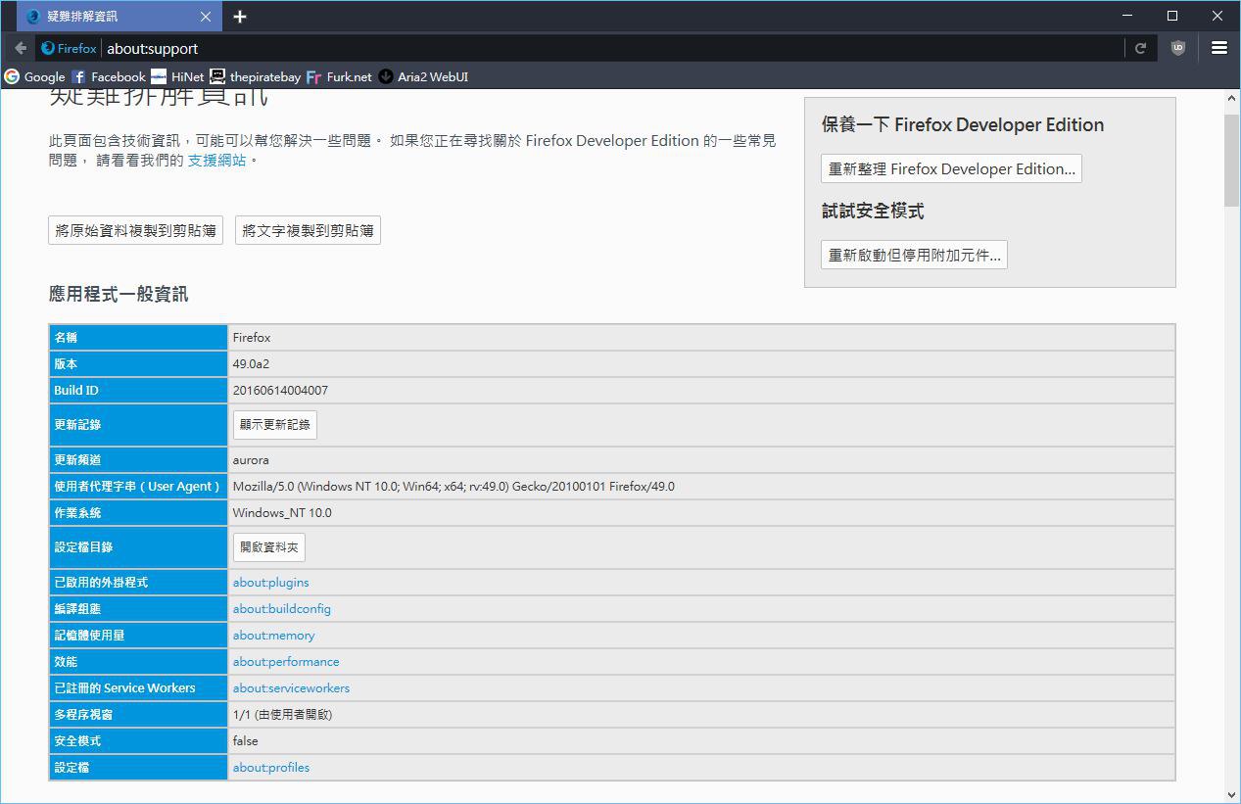Click the scroll down arrow on scrollbar

pyautogui.click(x=1231, y=794)
